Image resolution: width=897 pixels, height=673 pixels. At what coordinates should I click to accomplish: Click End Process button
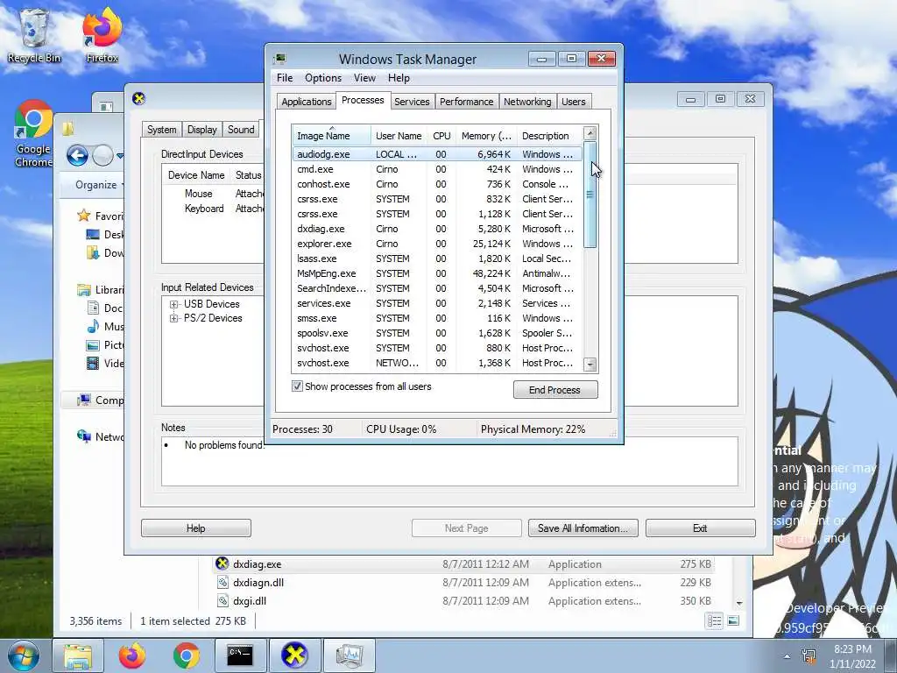554,390
